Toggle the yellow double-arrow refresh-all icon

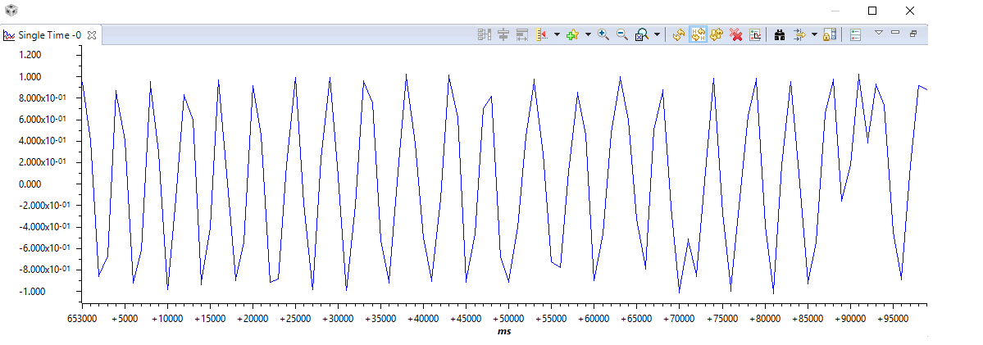(x=717, y=35)
